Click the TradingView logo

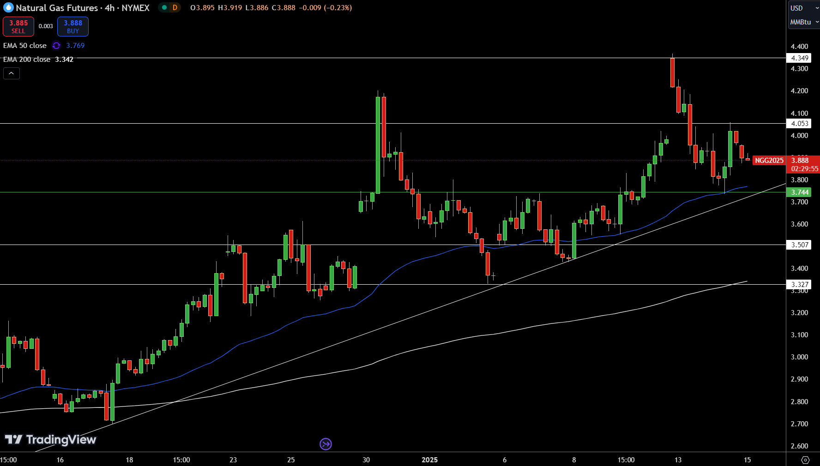click(x=50, y=440)
